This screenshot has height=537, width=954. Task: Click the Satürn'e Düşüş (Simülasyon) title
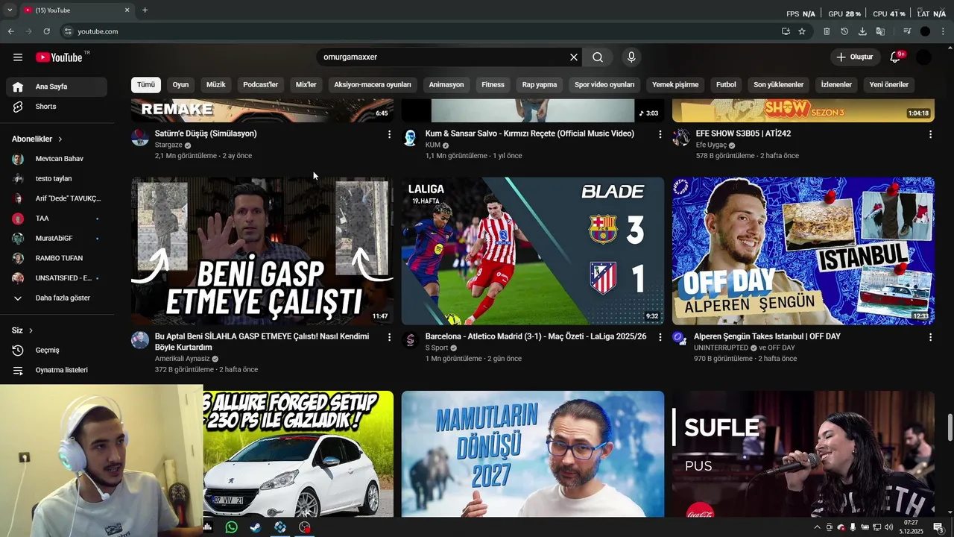pyautogui.click(x=206, y=134)
